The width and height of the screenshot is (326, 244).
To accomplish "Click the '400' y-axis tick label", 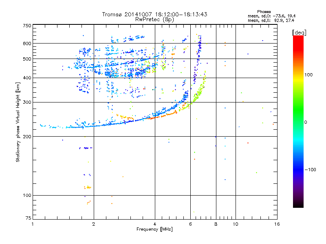I will [x=27, y=78].
